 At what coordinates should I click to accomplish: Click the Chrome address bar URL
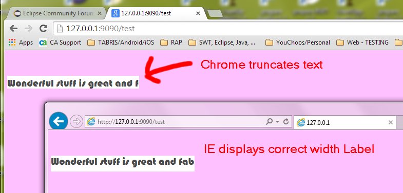click(101, 29)
